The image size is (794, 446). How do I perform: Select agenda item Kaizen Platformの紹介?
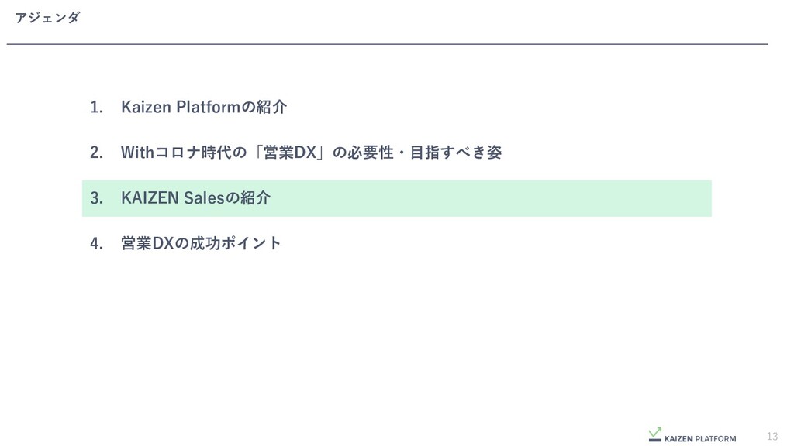point(204,107)
